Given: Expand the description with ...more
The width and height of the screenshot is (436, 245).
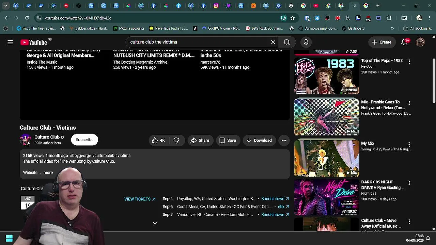Looking at the screenshot, I should 47,173.
